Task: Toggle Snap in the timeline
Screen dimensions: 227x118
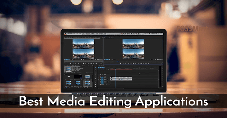Action: (x=101, y=69)
